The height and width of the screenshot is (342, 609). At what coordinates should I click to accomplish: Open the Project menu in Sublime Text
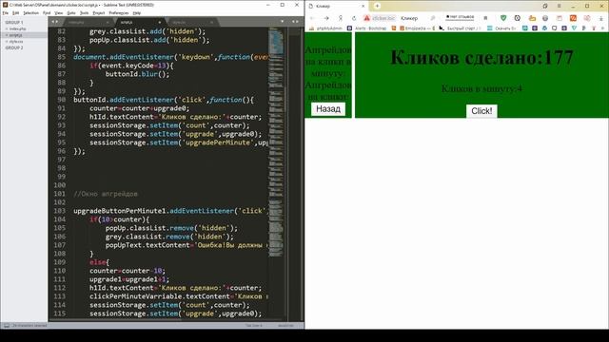pos(99,12)
